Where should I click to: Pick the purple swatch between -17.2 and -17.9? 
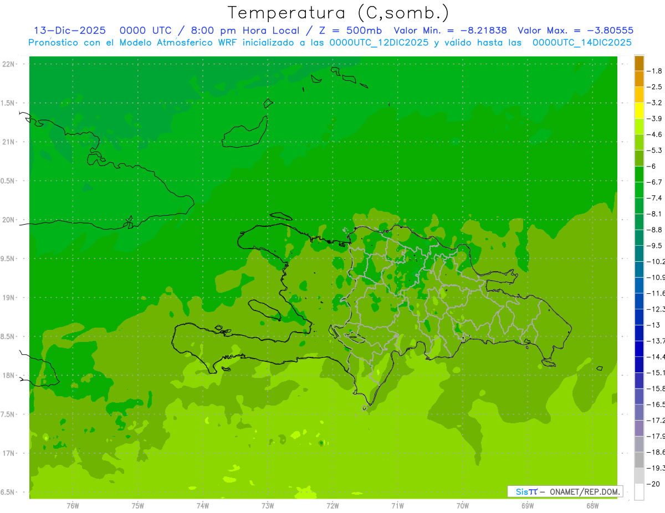click(639, 428)
